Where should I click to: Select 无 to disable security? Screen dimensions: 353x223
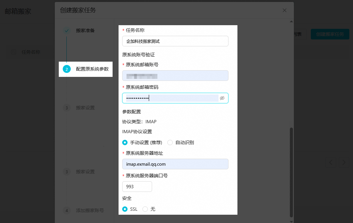click(145, 209)
